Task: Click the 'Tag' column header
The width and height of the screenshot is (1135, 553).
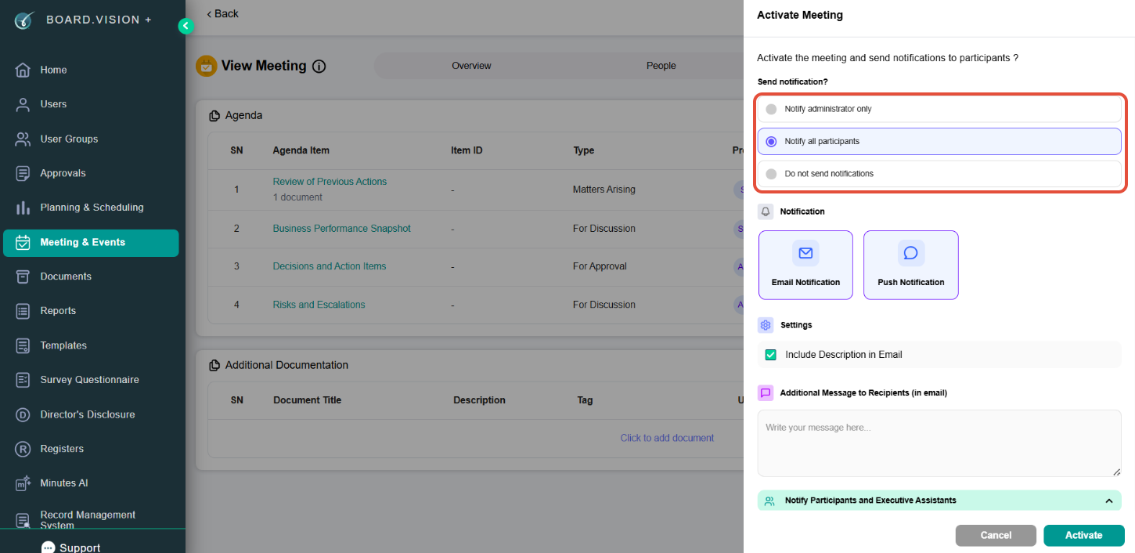Action: coord(585,400)
